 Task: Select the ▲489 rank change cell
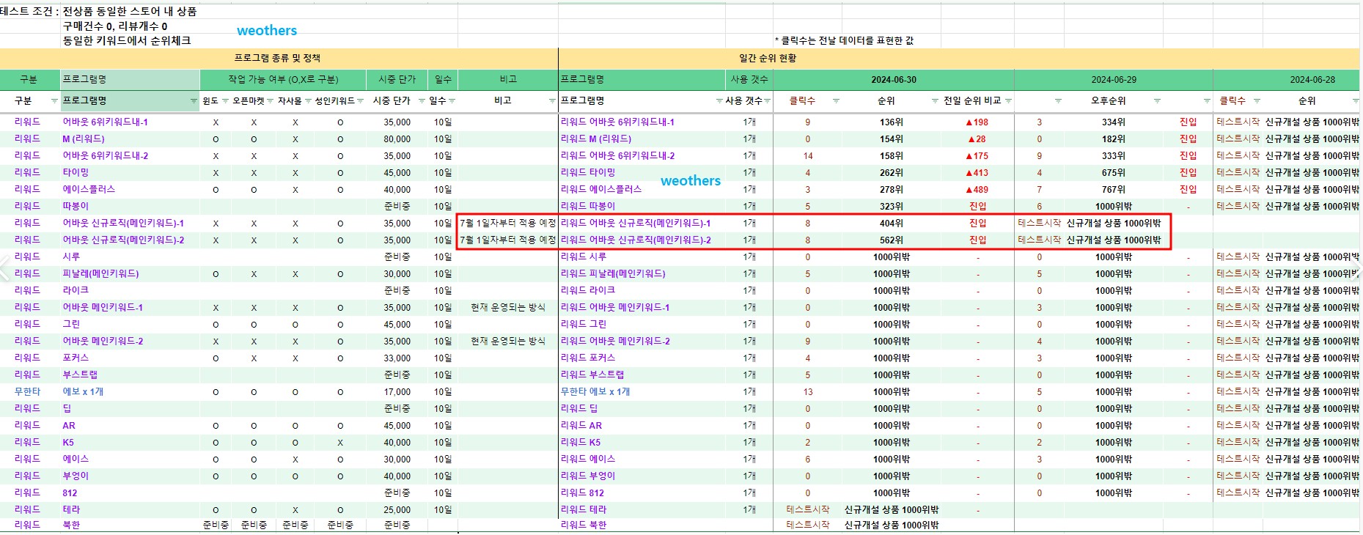click(977, 190)
